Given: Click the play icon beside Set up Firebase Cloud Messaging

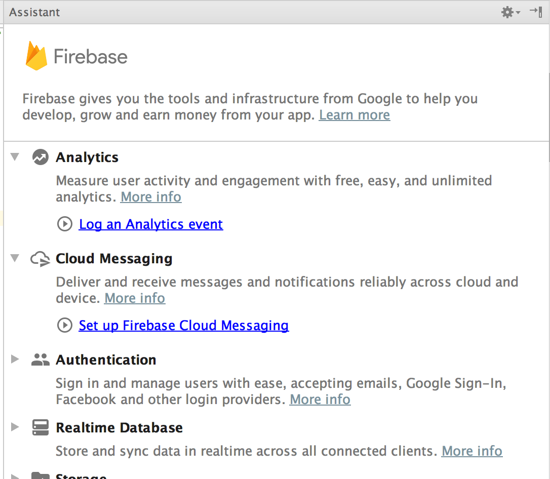Looking at the screenshot, I should point(64,326).
